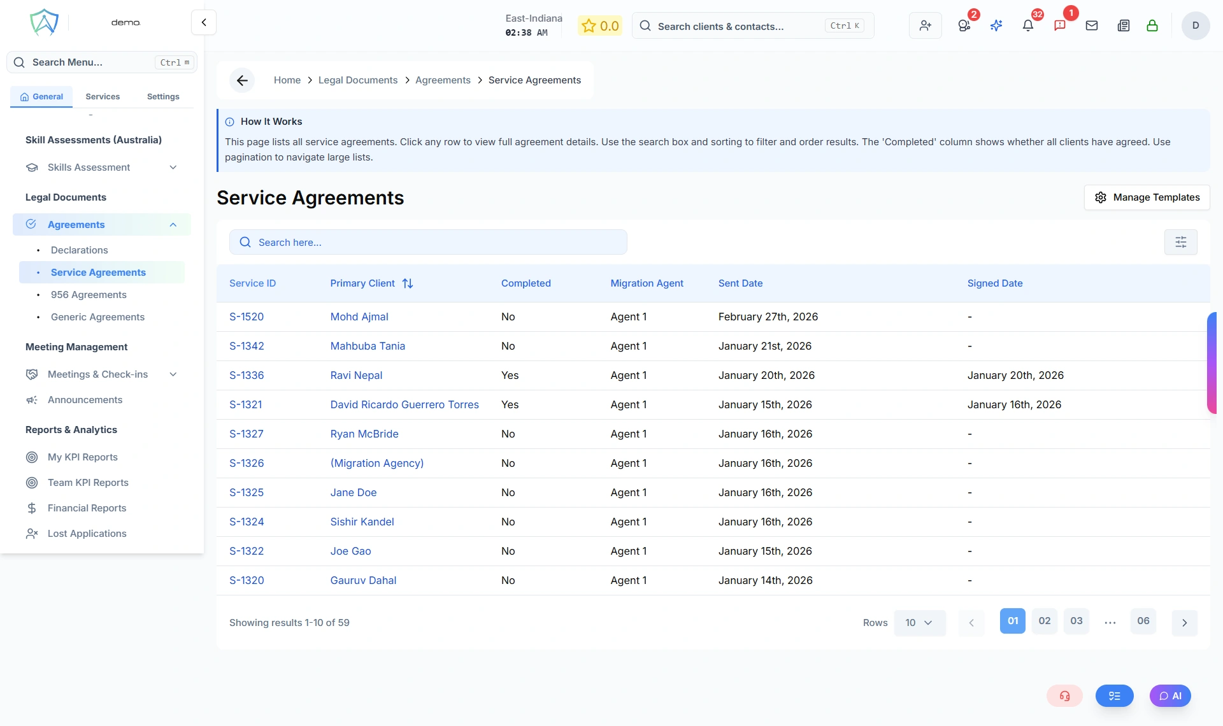1223x726 pixels.
Task: Open the Rows per page dropdown
Action: [919, 622]
